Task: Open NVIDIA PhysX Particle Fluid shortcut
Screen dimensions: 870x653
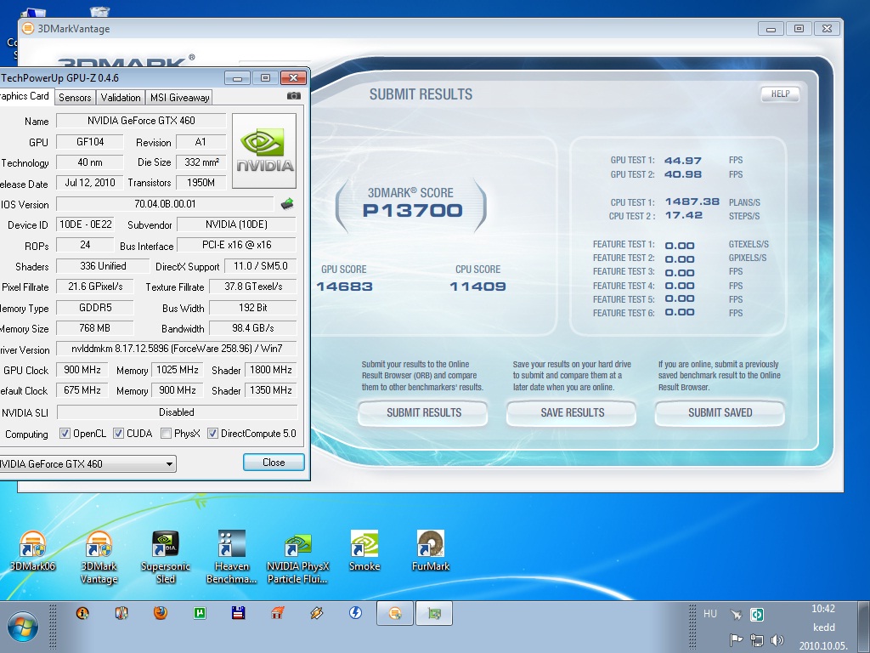Action: point(298,557)
